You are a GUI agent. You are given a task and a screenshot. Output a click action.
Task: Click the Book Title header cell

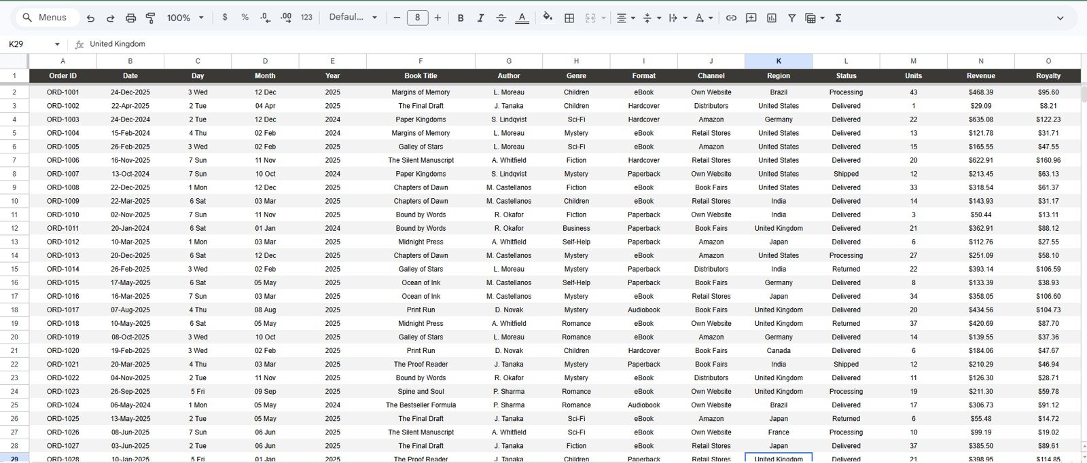(421, 76)
